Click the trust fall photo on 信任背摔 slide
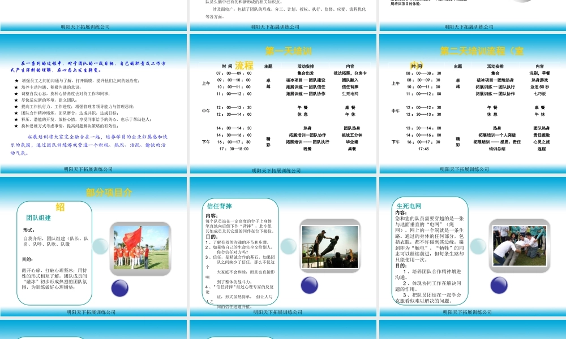The image size is (566, 339). click(331, 247)
